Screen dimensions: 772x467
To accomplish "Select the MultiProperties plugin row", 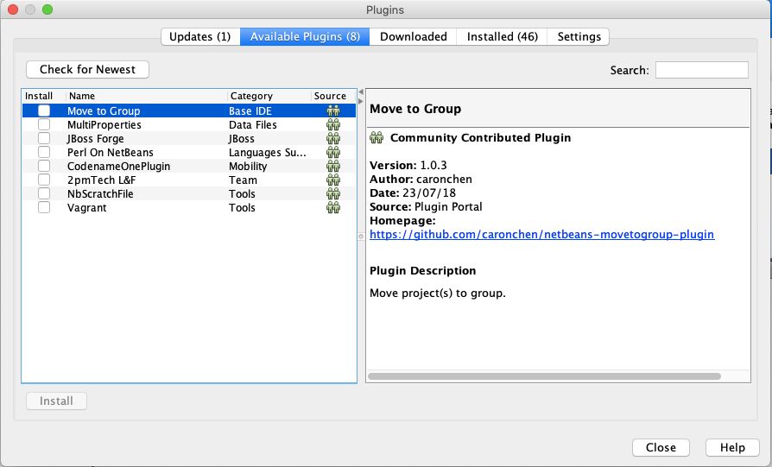I will [x=189, y=124].
